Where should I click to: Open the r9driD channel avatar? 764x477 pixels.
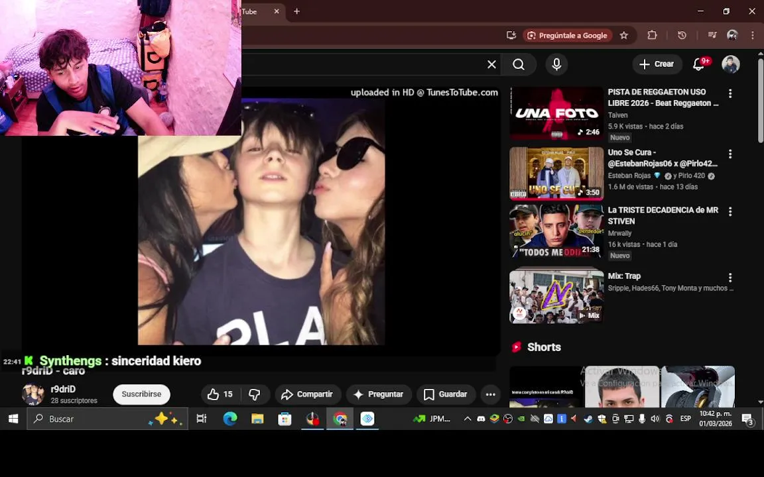(33, 394)
